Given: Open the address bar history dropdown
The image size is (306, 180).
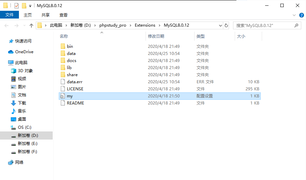Looking at the screenshot, I should pos(220,26).
